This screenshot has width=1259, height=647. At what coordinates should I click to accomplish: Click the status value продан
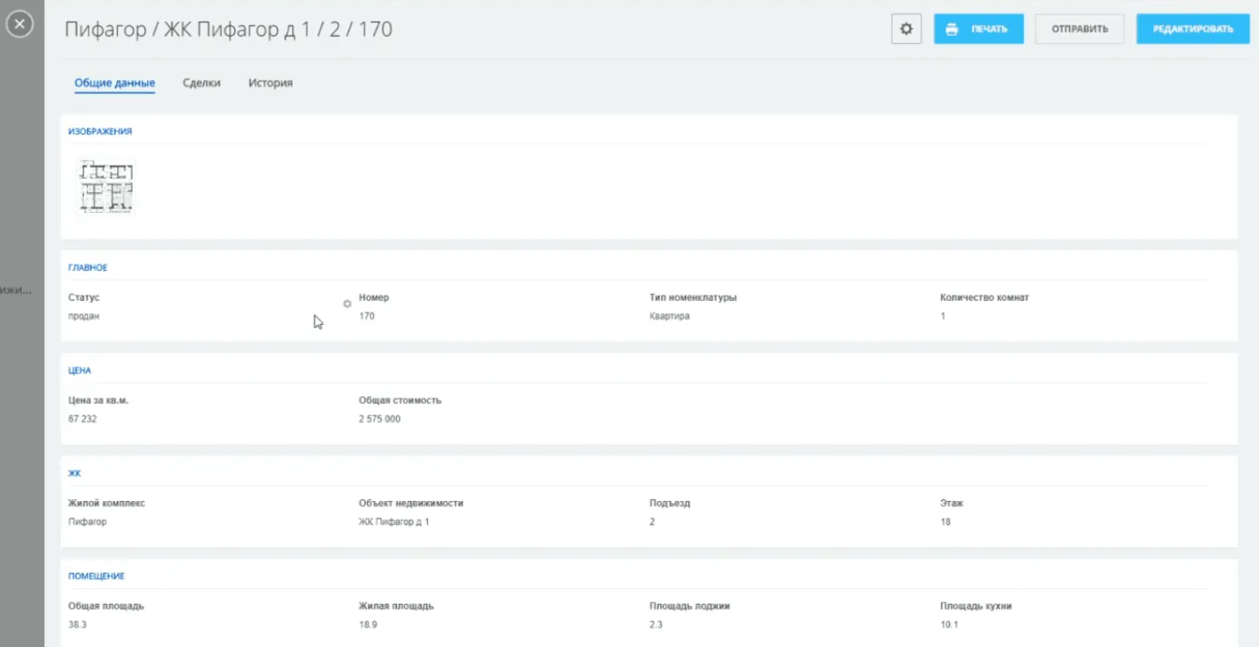click(x=84, y=316)
